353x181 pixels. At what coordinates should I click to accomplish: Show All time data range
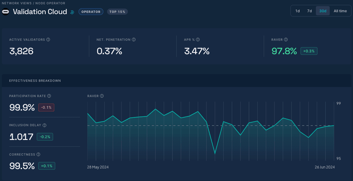[x=340, y=11]
